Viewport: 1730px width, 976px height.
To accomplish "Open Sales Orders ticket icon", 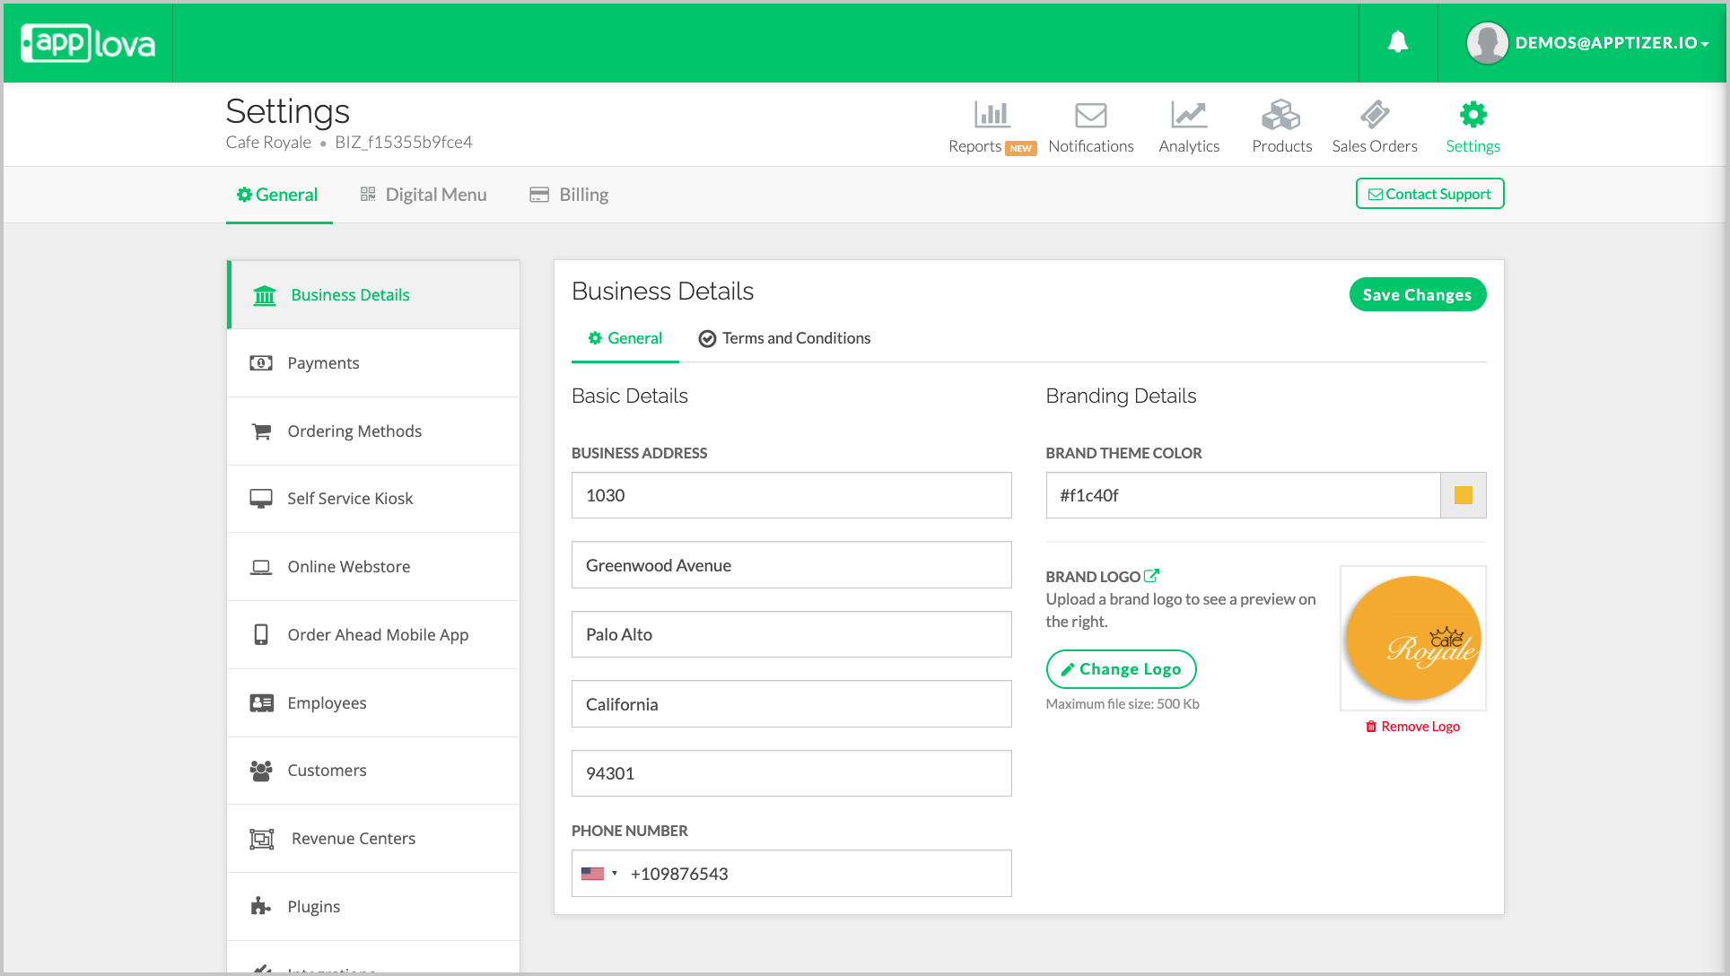I will click(x=1374, y=115).
